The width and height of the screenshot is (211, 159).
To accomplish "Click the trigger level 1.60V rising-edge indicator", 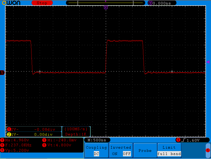I will pos(190,140).
